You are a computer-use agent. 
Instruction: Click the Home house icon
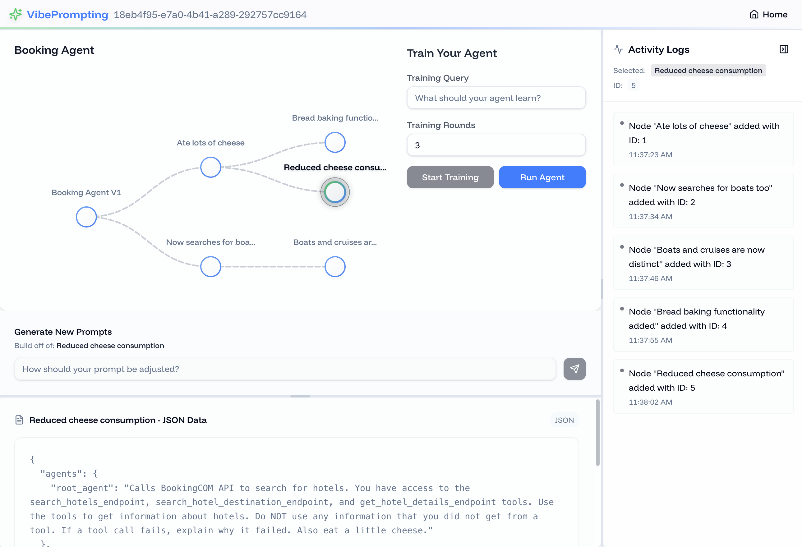point(754,15)
